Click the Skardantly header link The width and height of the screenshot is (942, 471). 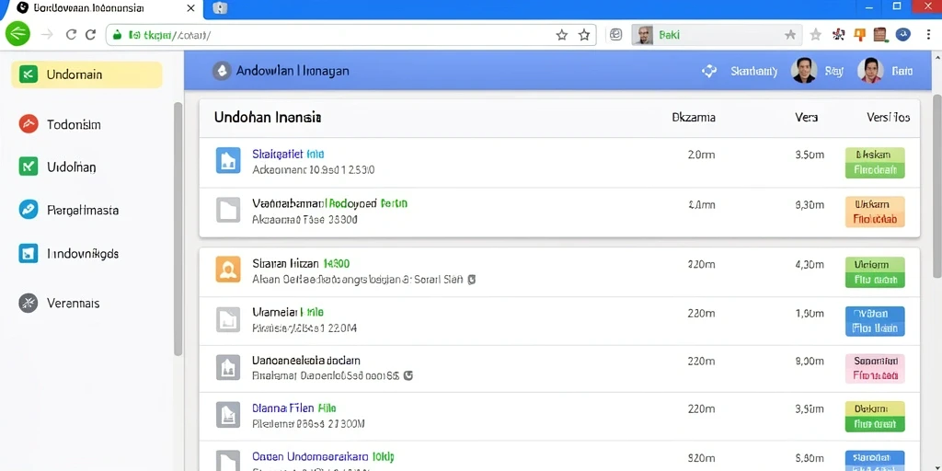click(754, 72)
